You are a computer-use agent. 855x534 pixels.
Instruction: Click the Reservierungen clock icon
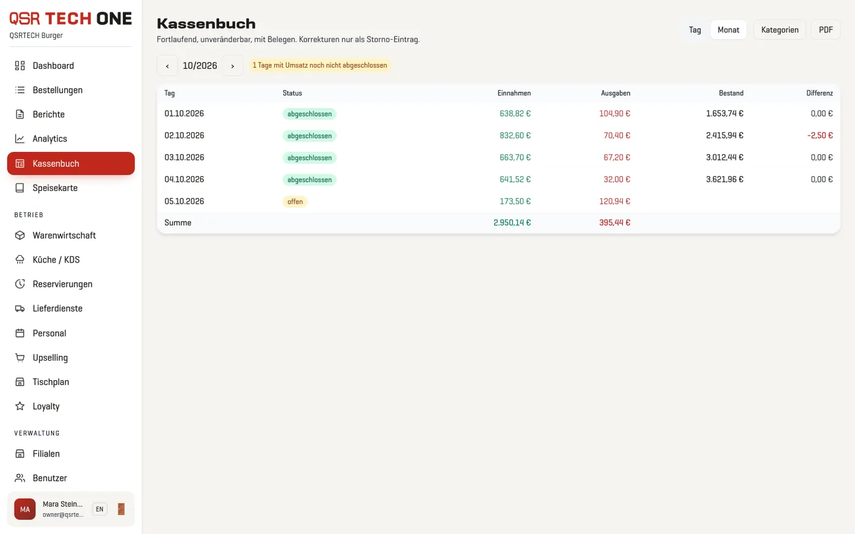coord(20,284)
